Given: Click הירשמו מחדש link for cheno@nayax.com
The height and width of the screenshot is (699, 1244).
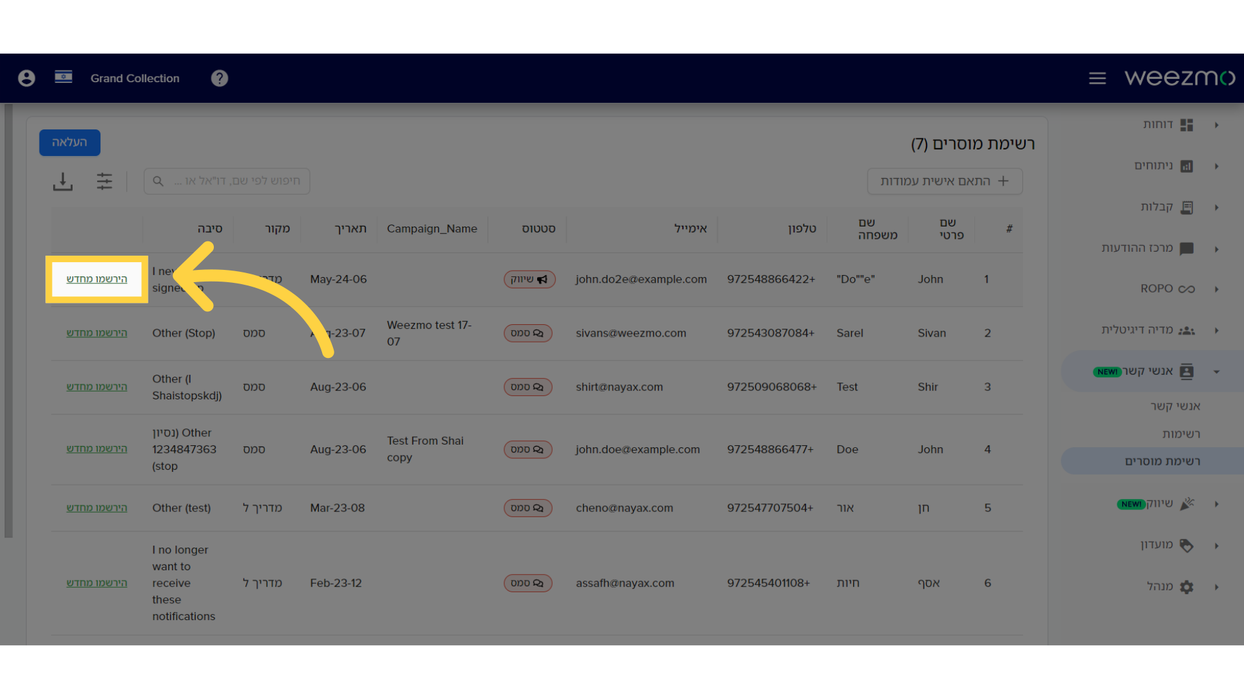Looking at the screenshot, I should point(97,507).
